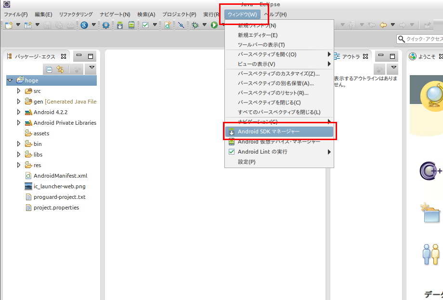Select the assets folder
The image size is (443, 300).
37,133
